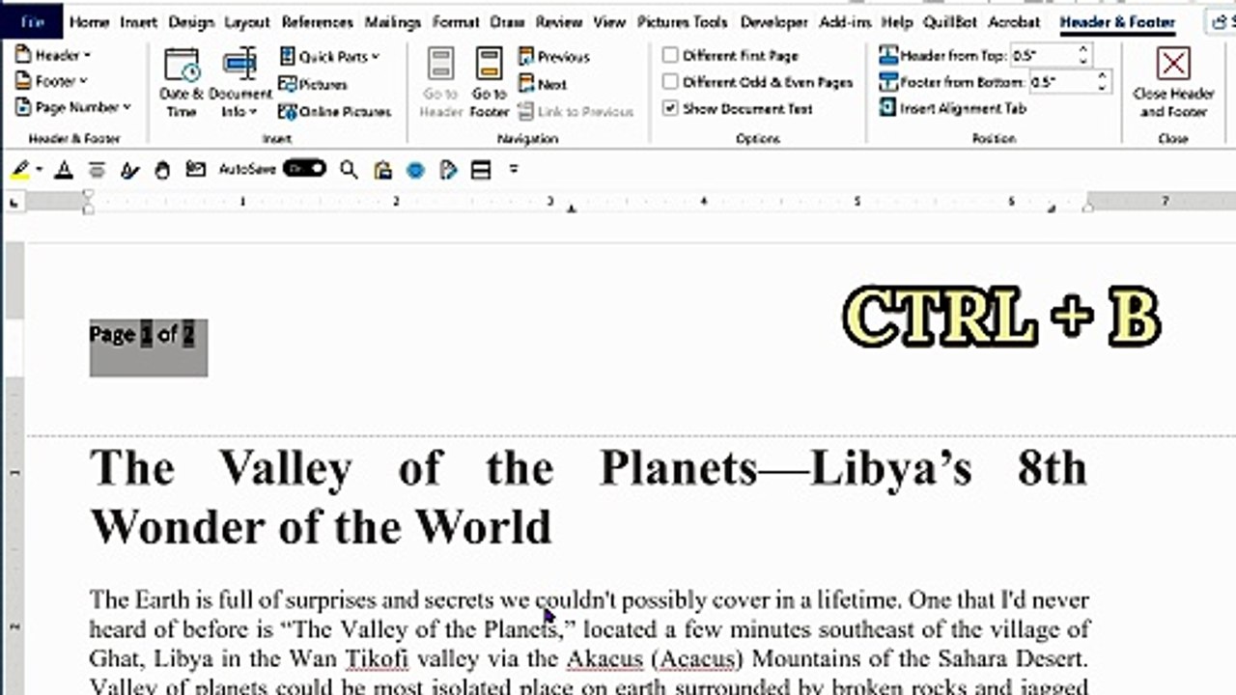Toggle AutoSave switch
1236x695 pixels.
pos(304,169)
